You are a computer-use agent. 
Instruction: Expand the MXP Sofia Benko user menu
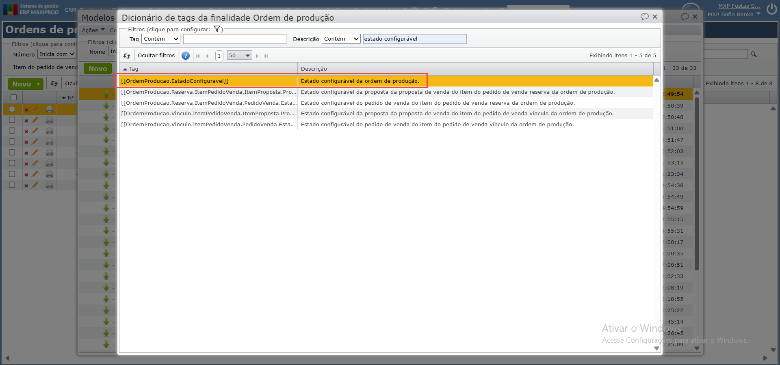point(734,14)
